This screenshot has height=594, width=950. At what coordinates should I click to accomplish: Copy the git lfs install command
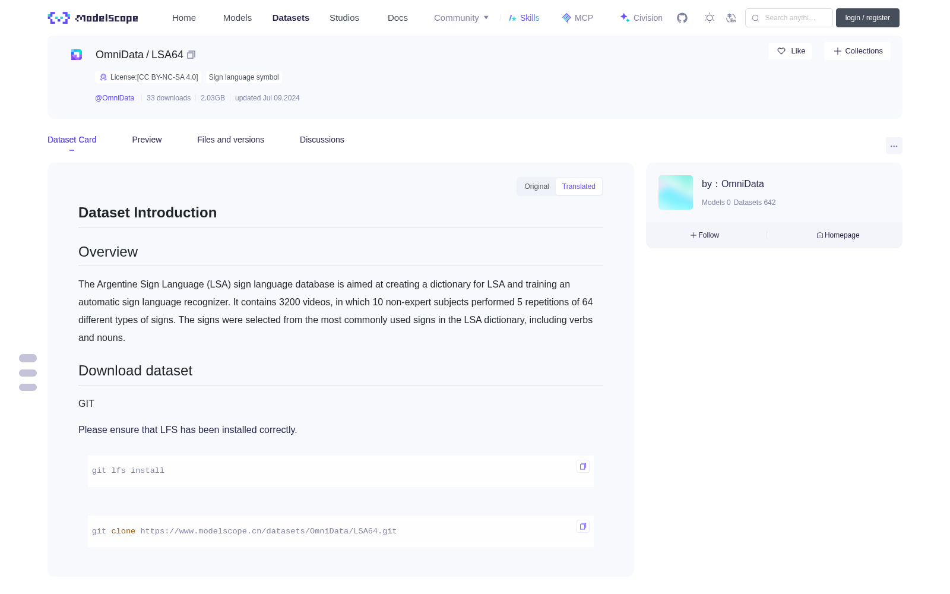pyautogui.click(x=583, y=466)
